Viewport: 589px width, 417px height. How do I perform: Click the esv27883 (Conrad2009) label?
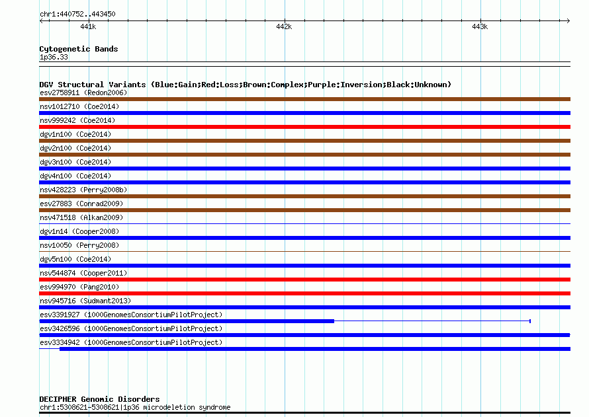click(x=81, y=204)
